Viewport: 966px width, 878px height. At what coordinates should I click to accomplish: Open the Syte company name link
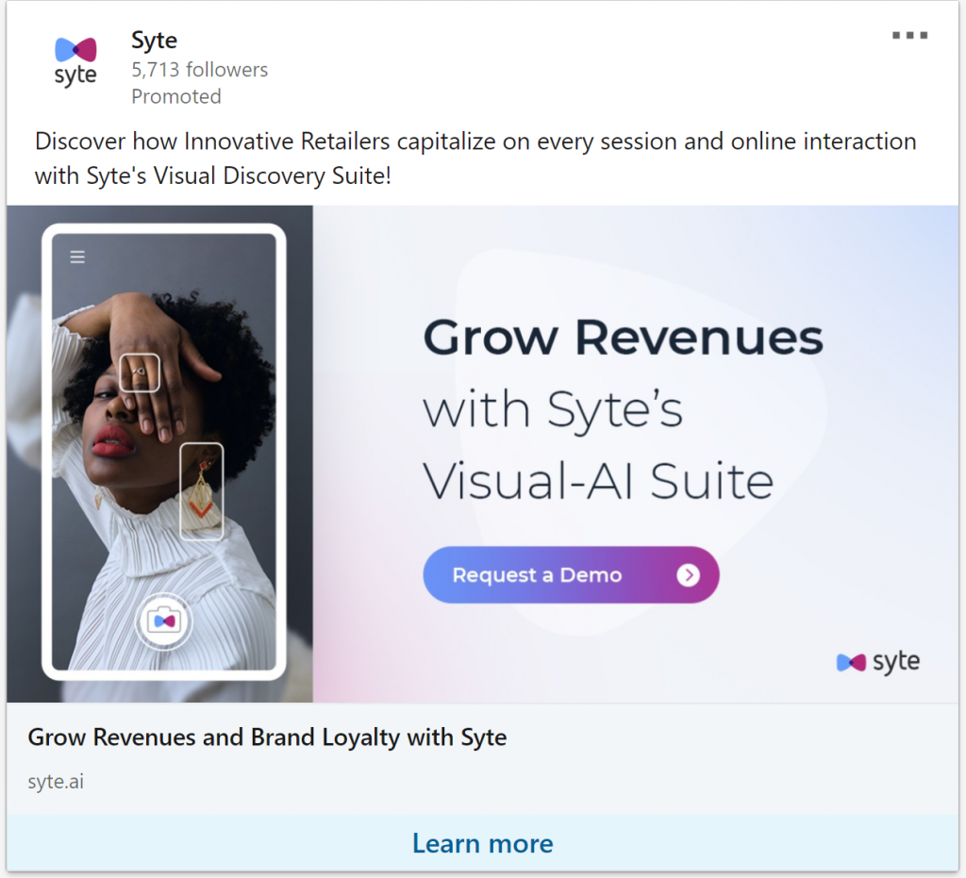tap(154, 41)
